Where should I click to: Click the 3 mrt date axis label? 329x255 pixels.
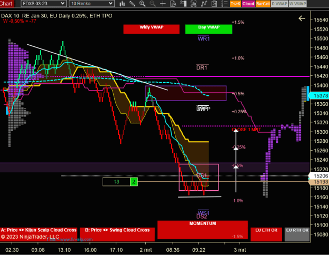click(x=240, y=250)
